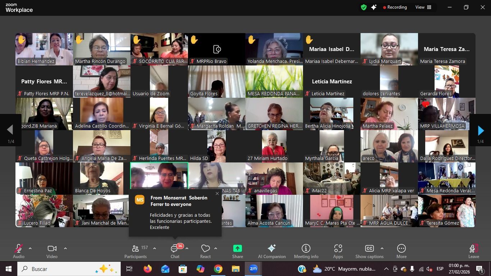Select Martha Pelaez video tile
Screen dimensions: 491x276
click(x=389, y=114)
